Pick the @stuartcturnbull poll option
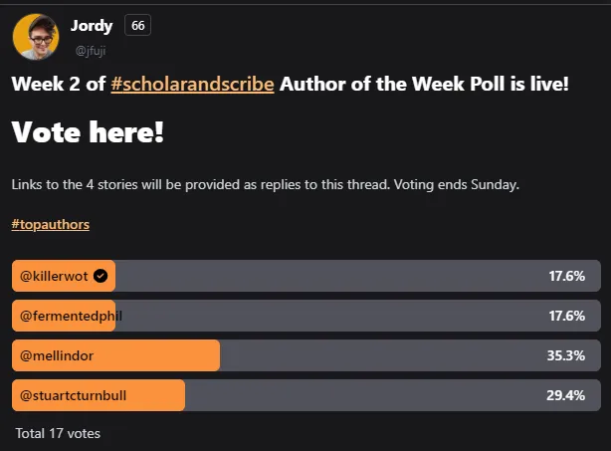 306,395
